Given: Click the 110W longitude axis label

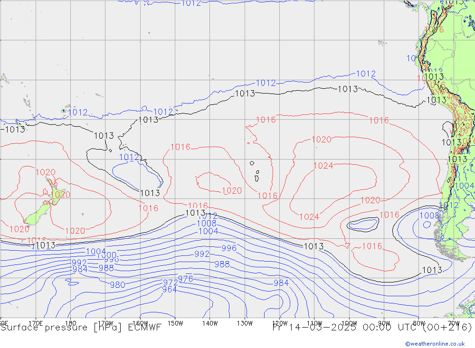Looking at the screenshot, I should tap(314, 323).
